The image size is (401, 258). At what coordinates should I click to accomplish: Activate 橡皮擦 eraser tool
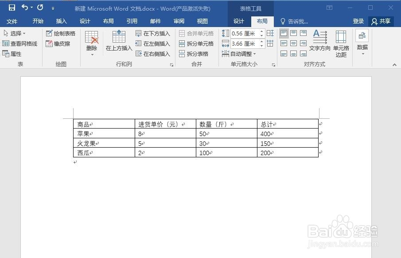point(58,43)
